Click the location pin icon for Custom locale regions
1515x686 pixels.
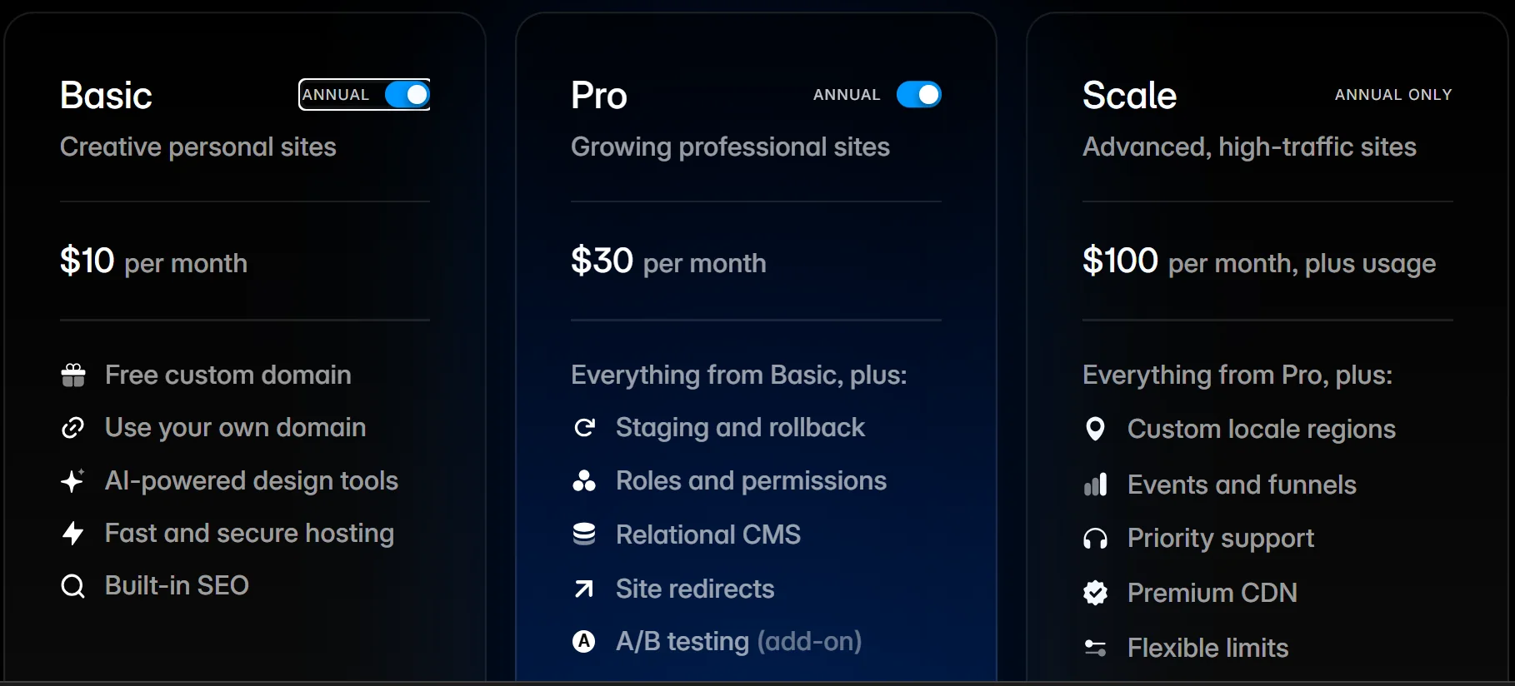click(1096, 429)
